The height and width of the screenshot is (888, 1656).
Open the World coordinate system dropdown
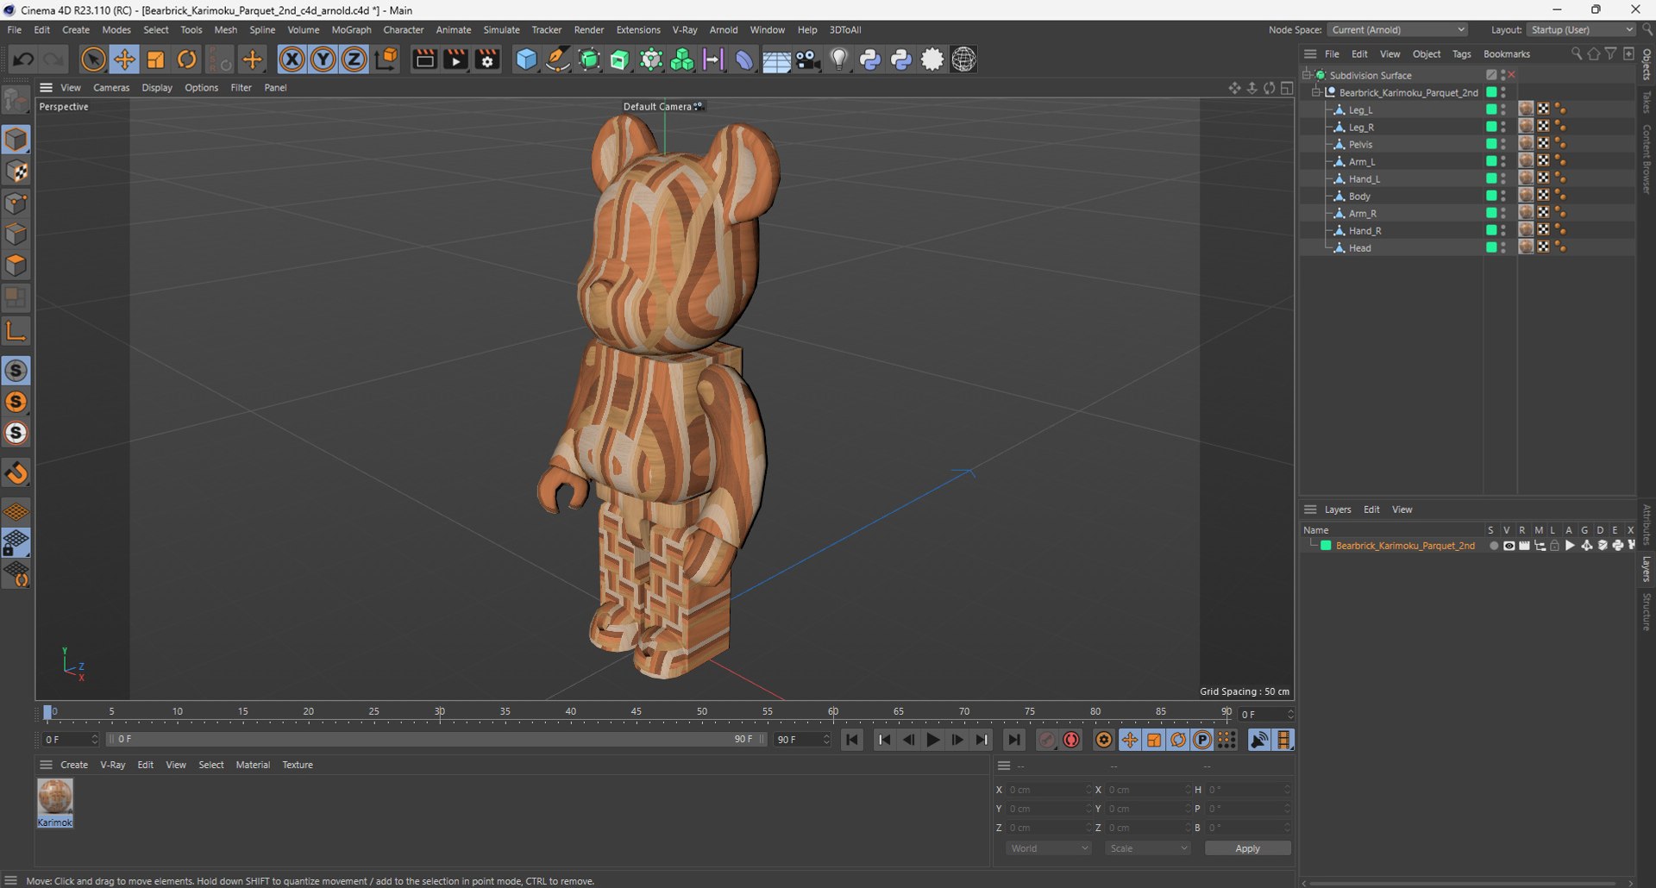[x=1048, y=848]
